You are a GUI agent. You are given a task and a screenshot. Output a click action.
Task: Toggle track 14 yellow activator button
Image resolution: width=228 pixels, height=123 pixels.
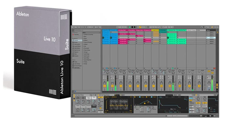tap(180, 86)
